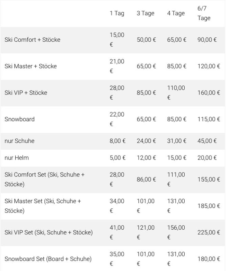The image size is (226, 271).
Task: Select 'Ski Comfort Set (Ski, Schuhe + Stöcke)' label
Action: [x=44, y=180]
